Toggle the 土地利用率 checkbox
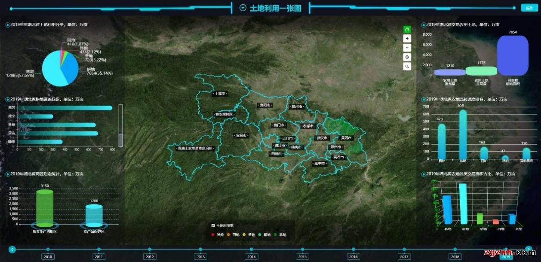This screenshot has width=541, height=262. 213,225
